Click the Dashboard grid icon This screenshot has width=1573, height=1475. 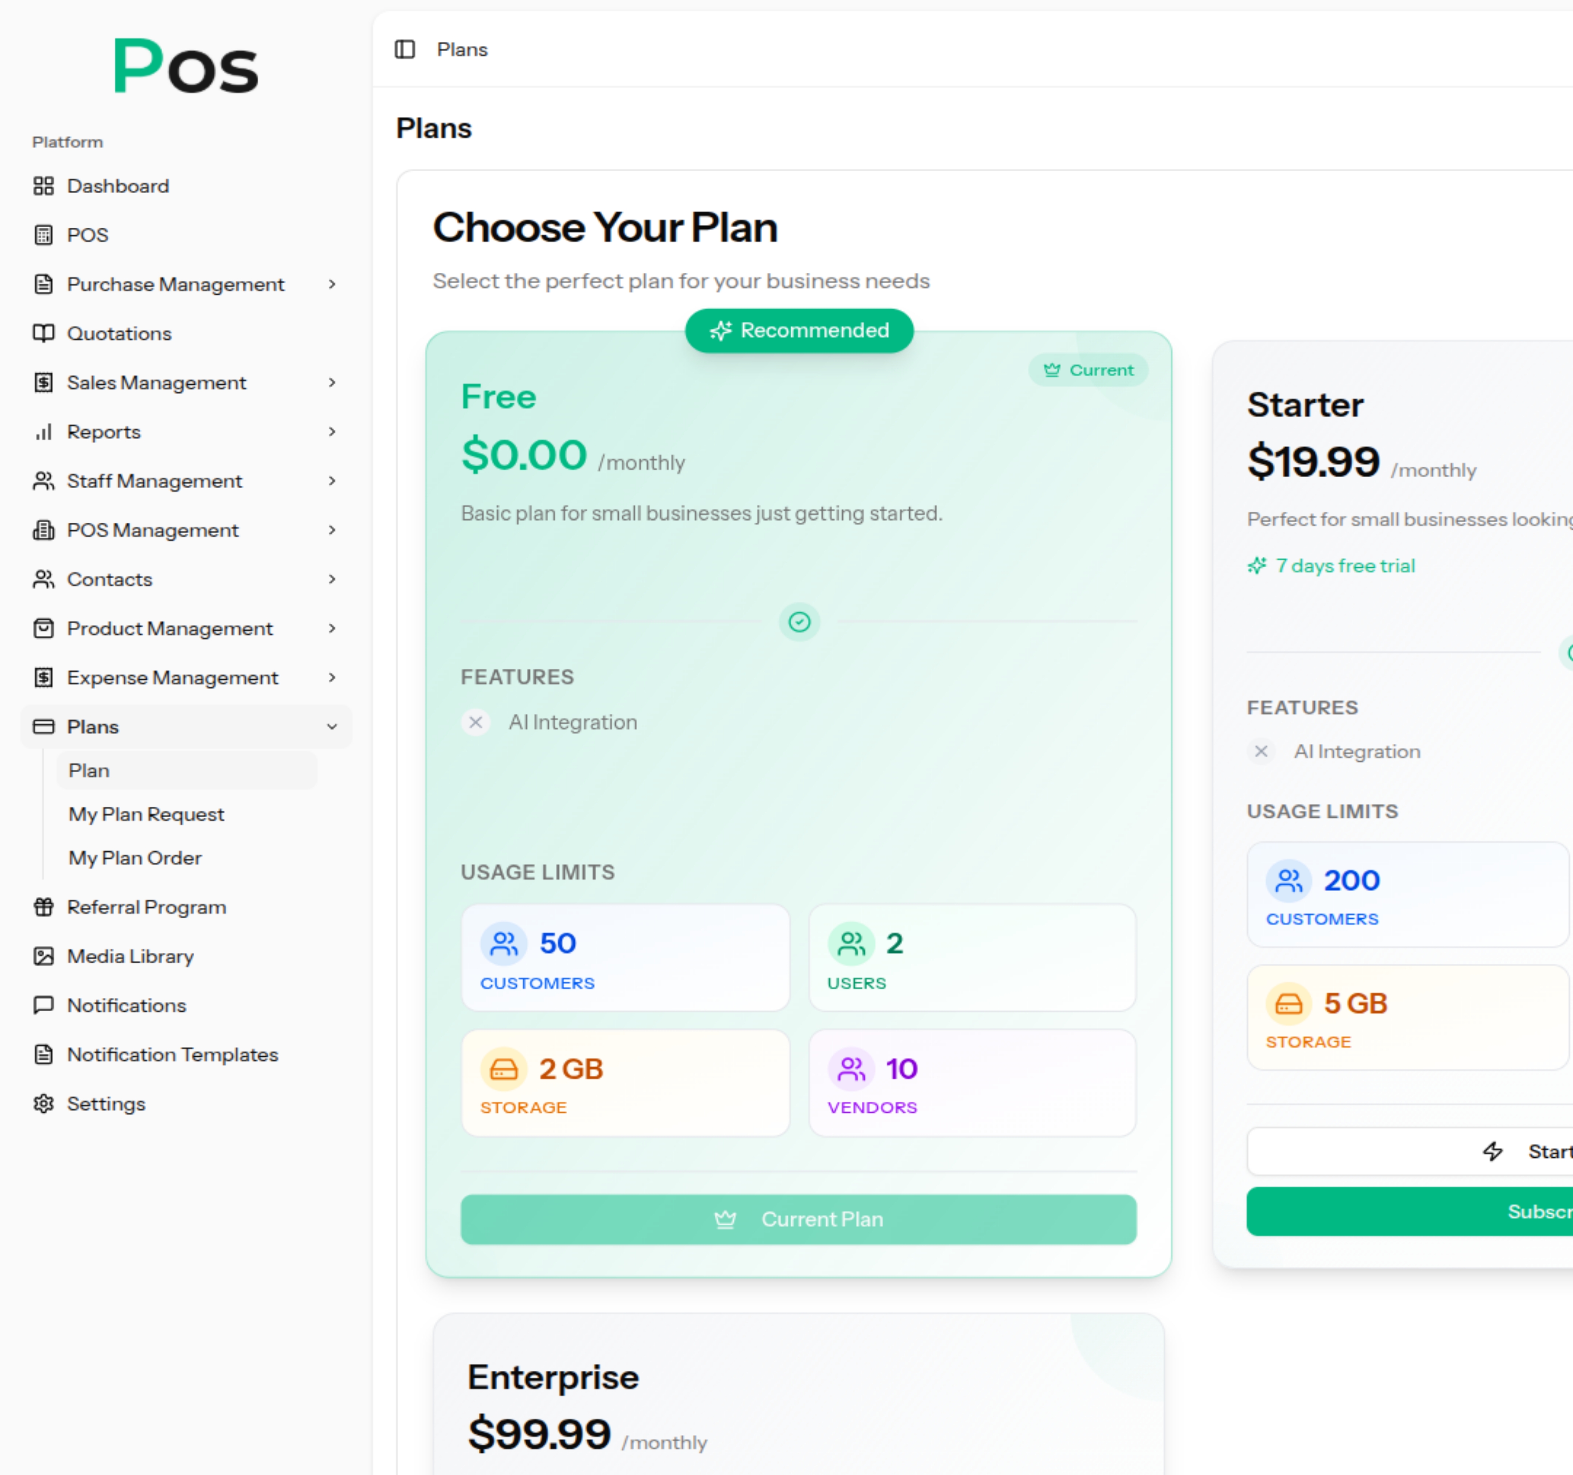tap(43, 186)
